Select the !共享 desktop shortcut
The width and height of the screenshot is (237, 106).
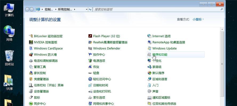pos(9,82)
